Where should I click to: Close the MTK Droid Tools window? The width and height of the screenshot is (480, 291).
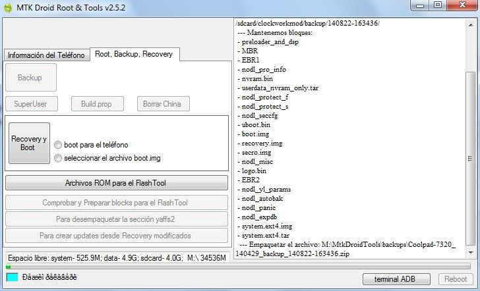click(463, 5)
